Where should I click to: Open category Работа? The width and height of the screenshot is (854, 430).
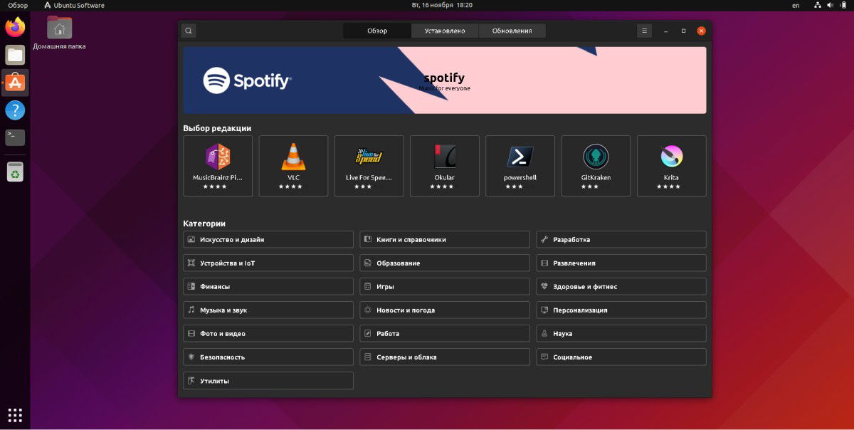pos(445,333)
